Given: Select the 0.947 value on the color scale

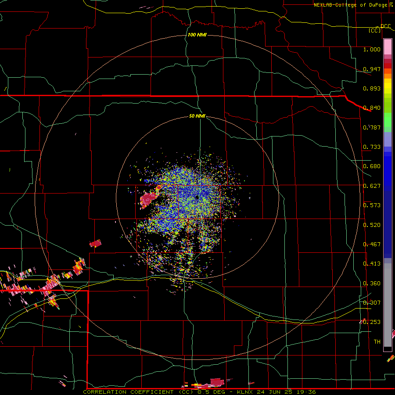Looking at the screenshot, I should tap(372, 69).
